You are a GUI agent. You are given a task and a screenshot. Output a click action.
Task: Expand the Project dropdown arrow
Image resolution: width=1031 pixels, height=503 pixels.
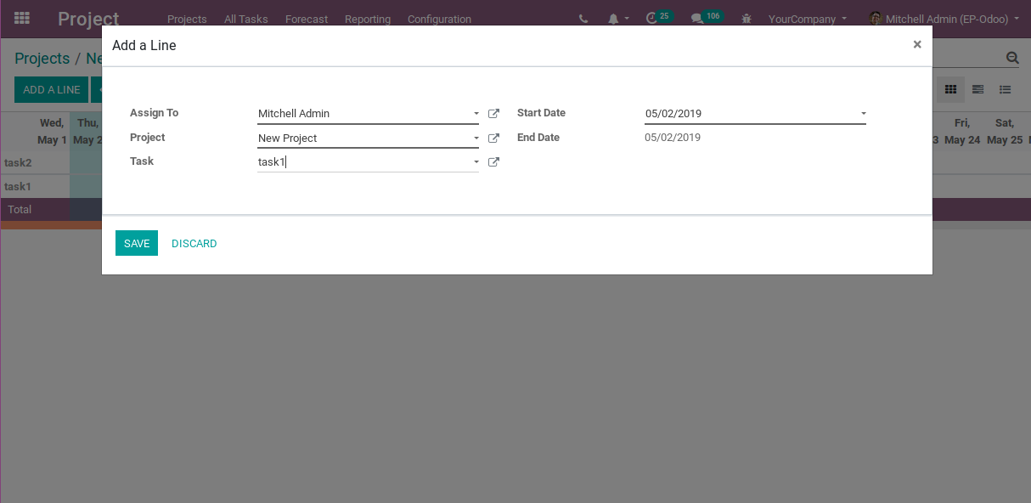coord(476,138)
